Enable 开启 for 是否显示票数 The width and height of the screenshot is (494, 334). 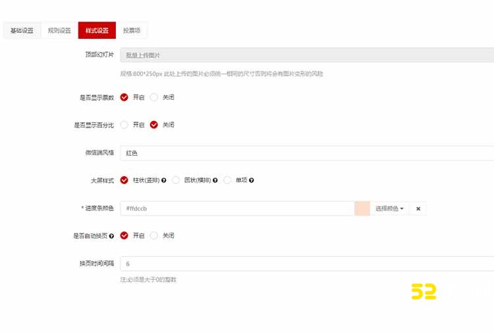coord(124,97)
